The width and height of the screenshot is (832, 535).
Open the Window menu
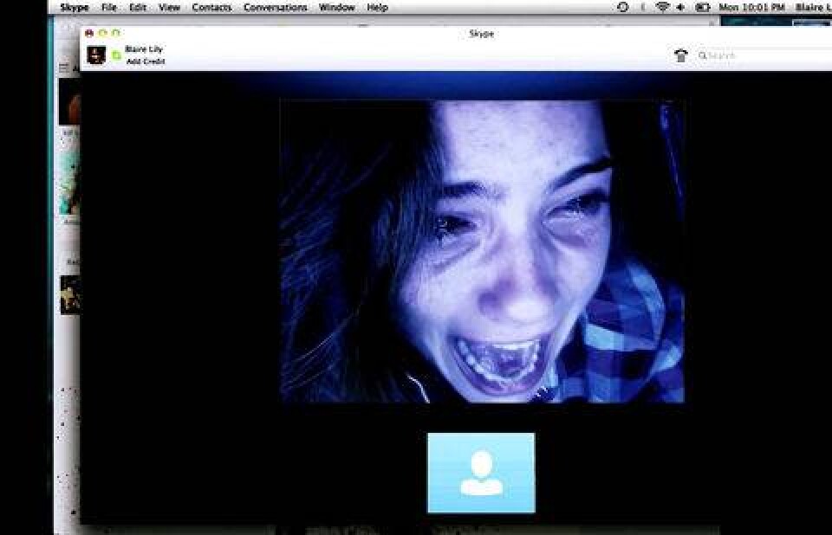[336, 8]
